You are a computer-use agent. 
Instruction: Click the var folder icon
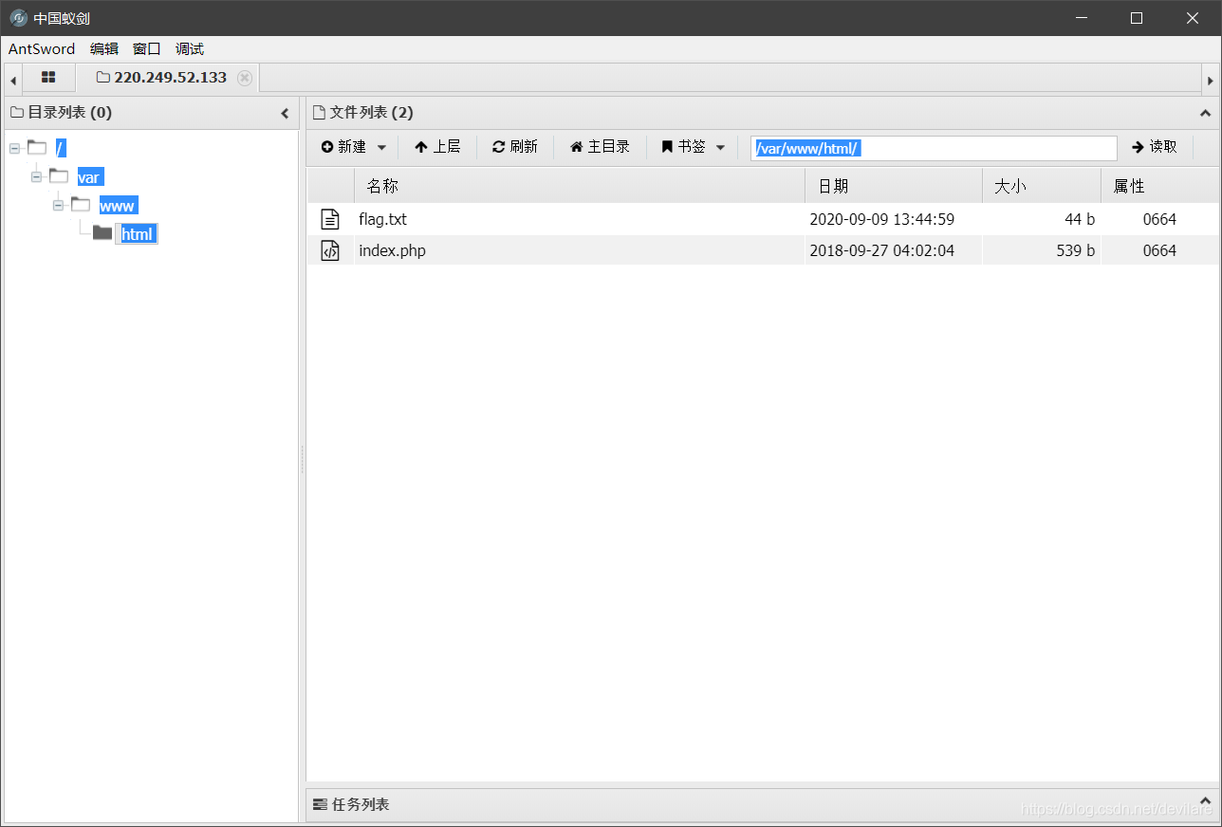pyautogui.click(x=59, y=176)
